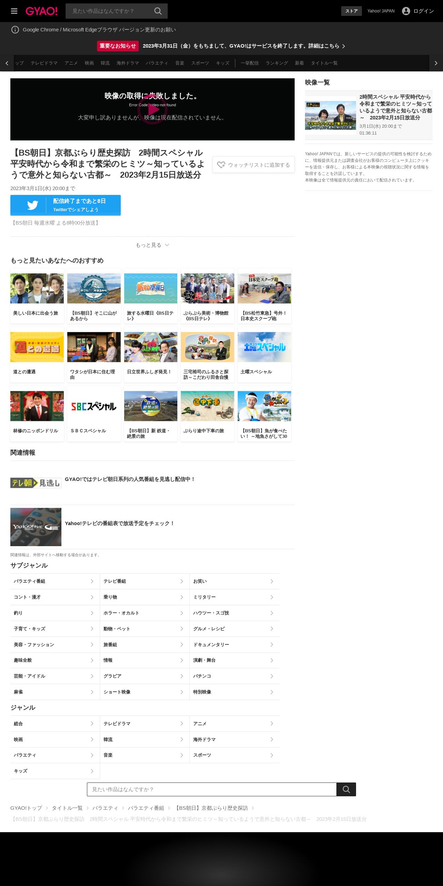Open Yahoo!テレビの番組表 check link
Screen dimensions: 443x886
click(x=119, y=523)
